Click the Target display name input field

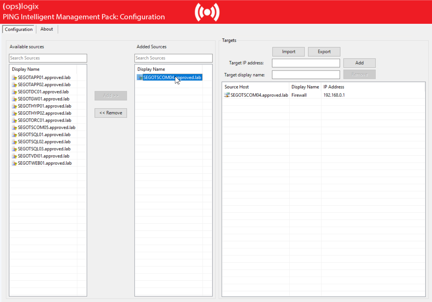[306, 75]
